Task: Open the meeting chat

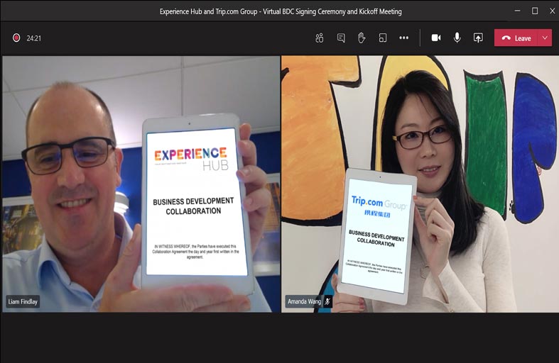Action: click(341, 38)
